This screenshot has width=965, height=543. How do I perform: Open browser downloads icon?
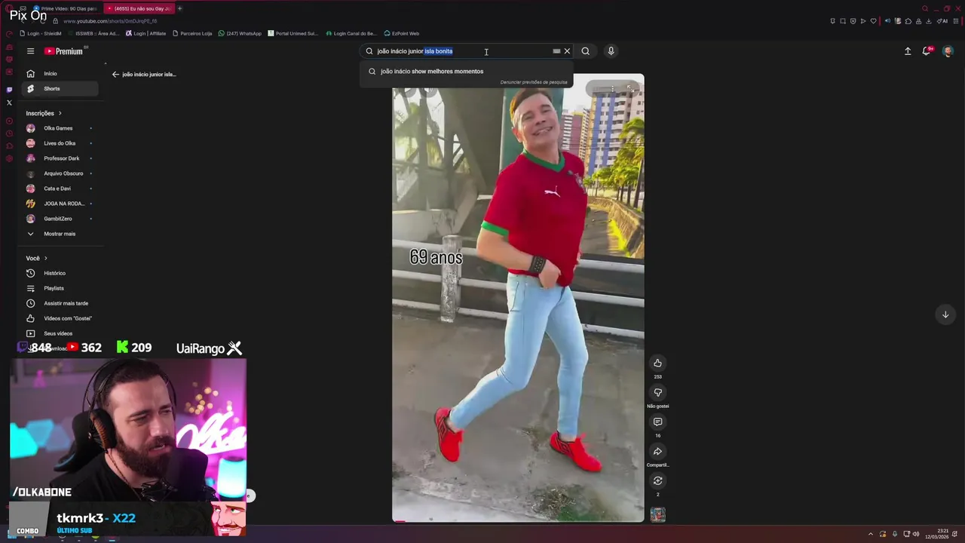pos(929,21)
